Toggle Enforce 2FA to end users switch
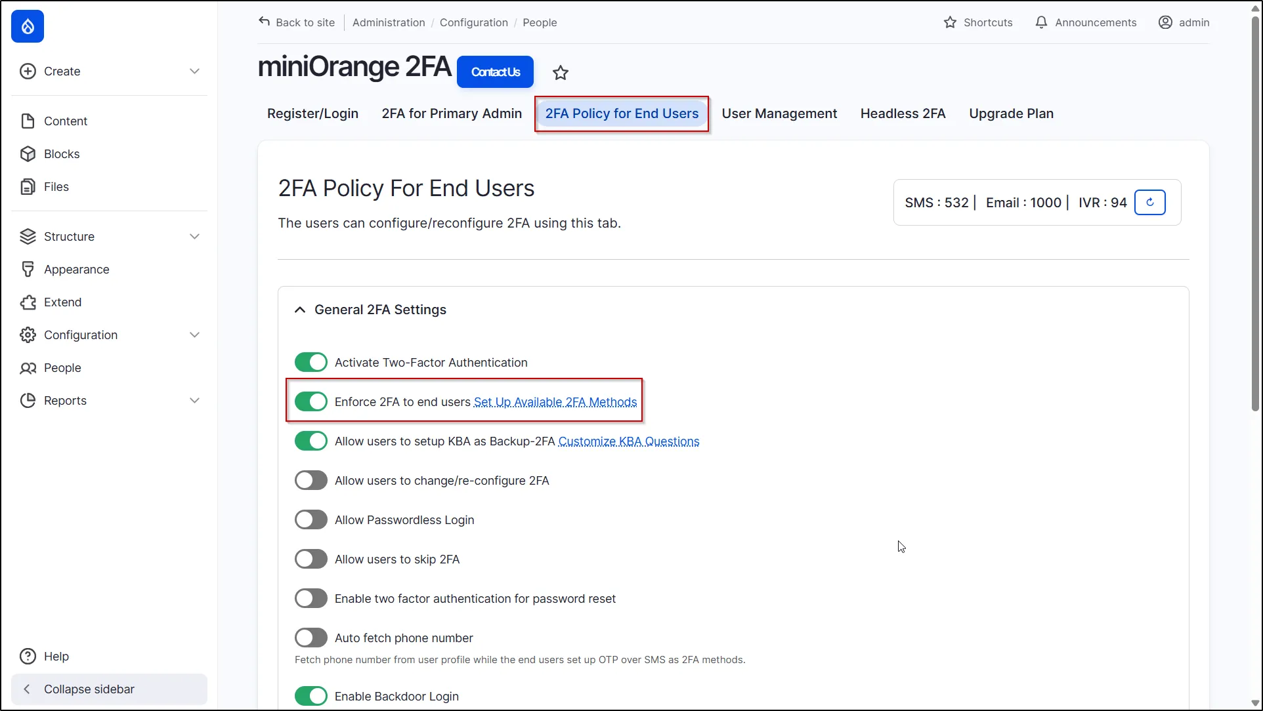 coord(310,402)
